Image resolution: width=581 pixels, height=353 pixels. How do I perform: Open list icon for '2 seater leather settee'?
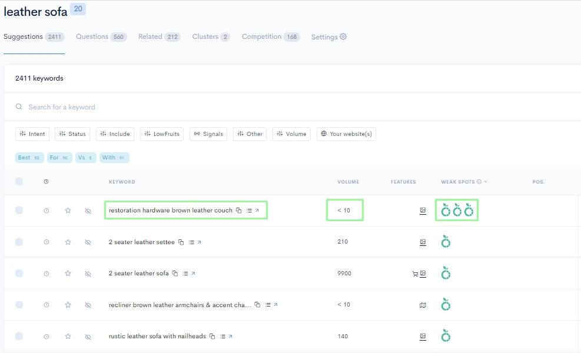pyautogui.click(x=191, y=242)
